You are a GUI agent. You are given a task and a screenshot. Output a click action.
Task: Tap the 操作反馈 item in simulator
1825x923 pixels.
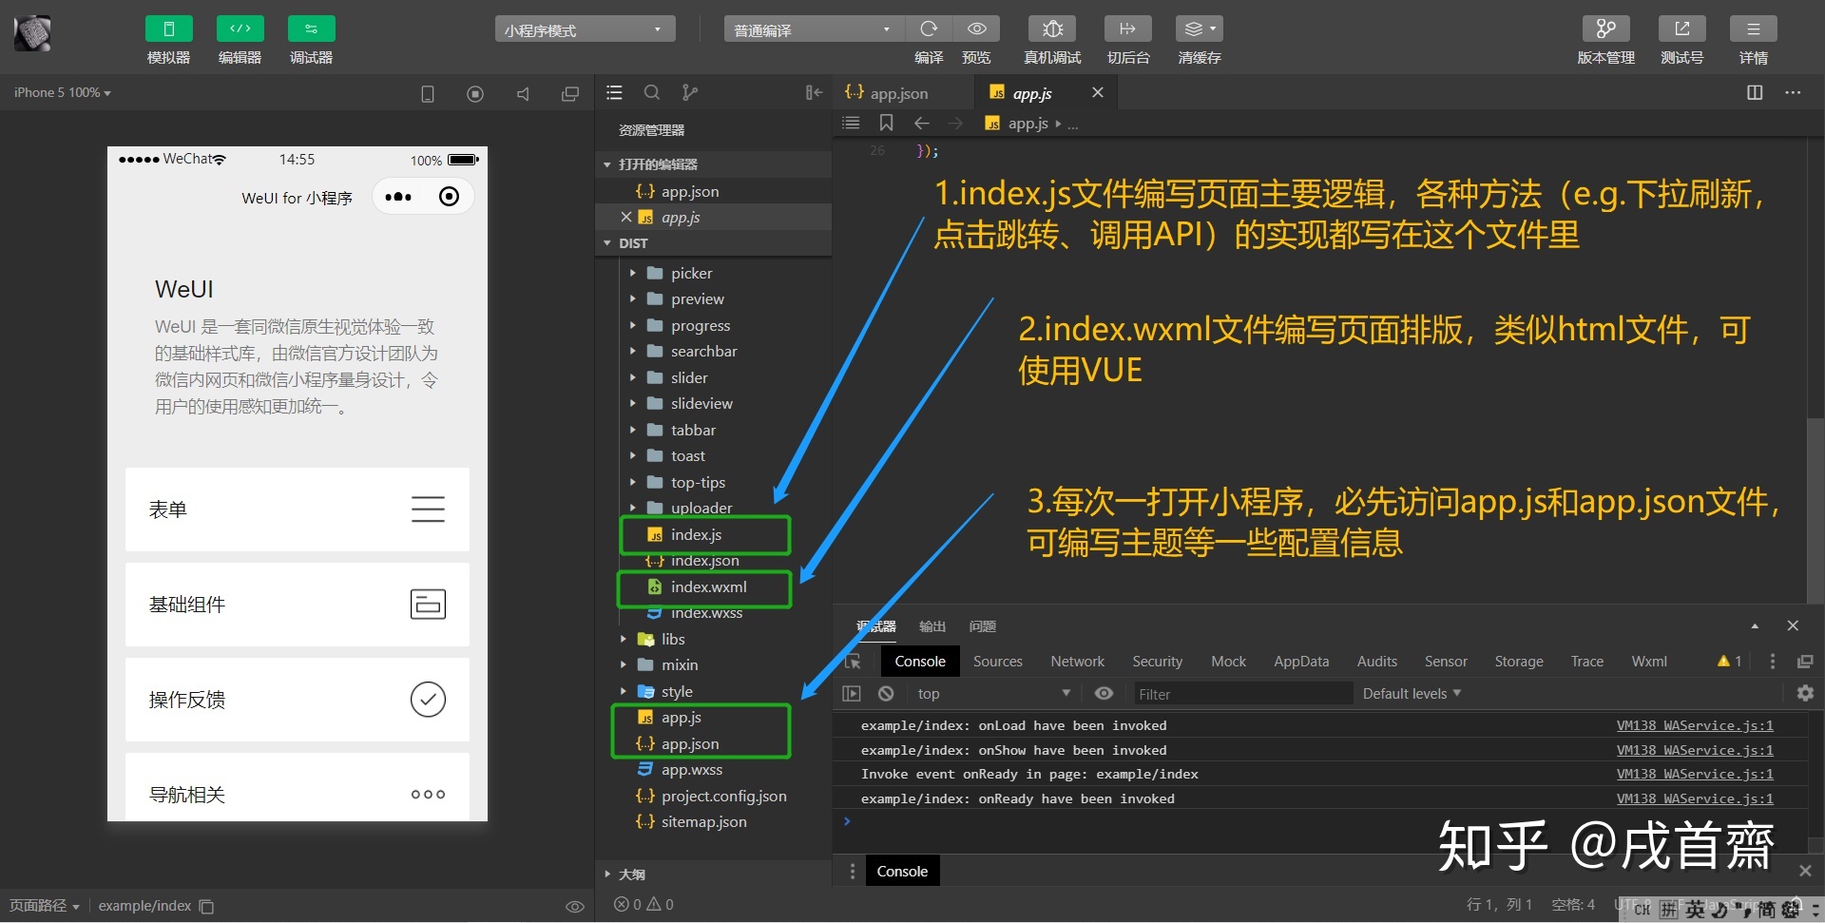(x=297, y=699)
